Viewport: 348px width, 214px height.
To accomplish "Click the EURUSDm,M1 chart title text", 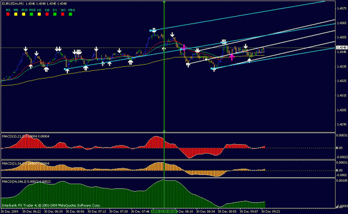I will pyautogui.click(x=13, y=3).
